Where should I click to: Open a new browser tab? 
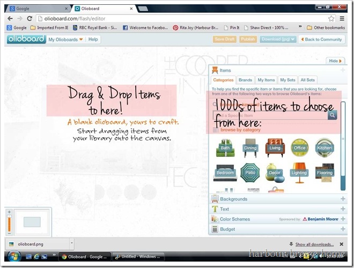tap(143, 9)
